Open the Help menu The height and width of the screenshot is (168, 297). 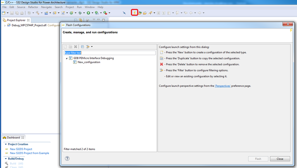(x=100, y=7)
